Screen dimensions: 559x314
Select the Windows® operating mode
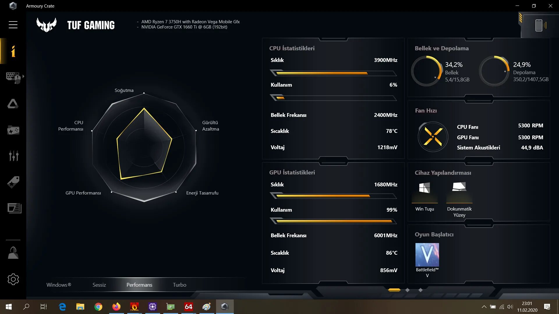59,285
